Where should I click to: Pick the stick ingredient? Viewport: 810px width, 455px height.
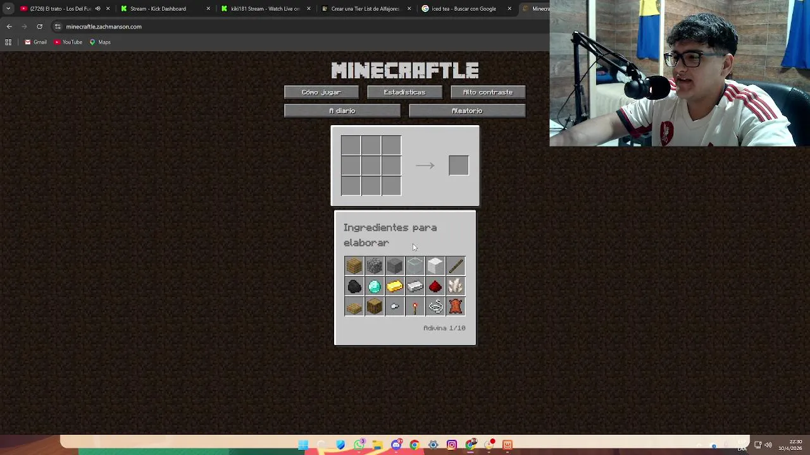point(455,266)
